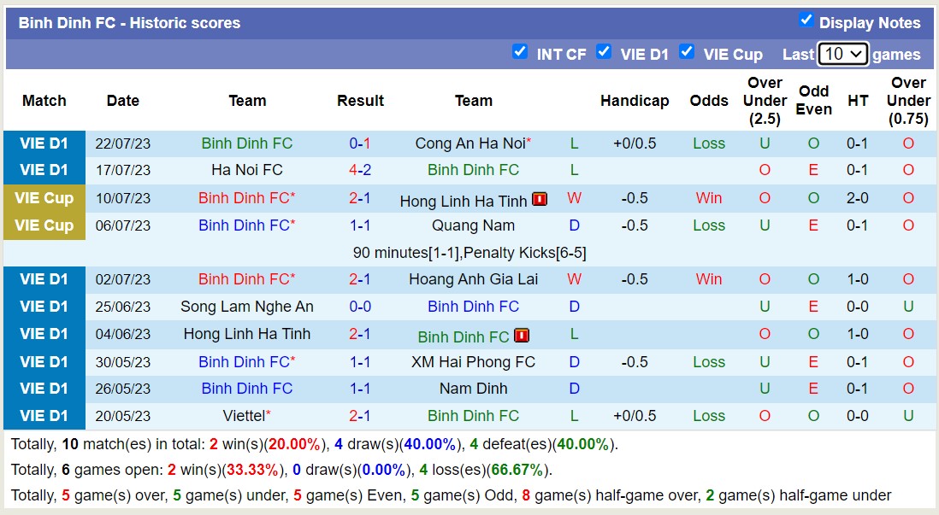Open the Viettel team link
Viewport: 939px width, 515px height.
[243, 416]
